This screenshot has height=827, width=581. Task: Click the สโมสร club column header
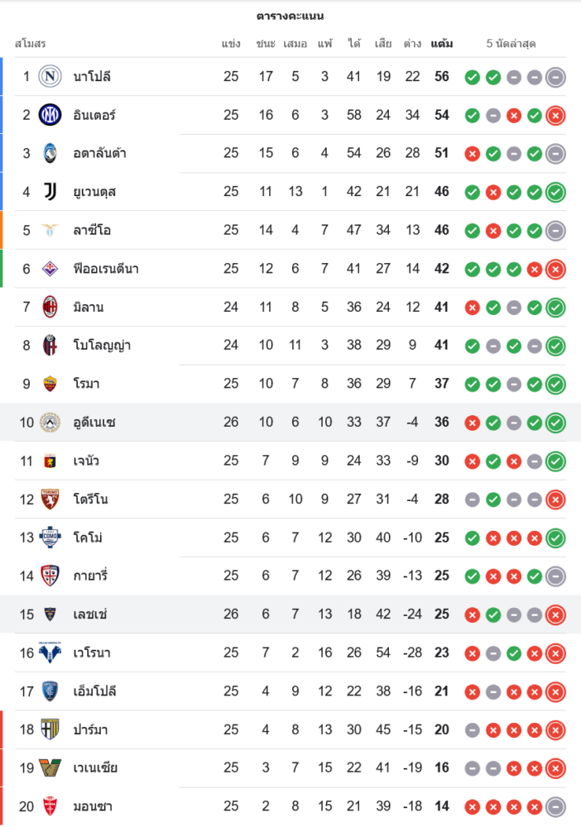pyautogui.click(x=31, y=43)
